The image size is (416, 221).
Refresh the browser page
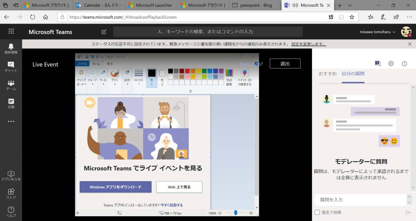33,17
